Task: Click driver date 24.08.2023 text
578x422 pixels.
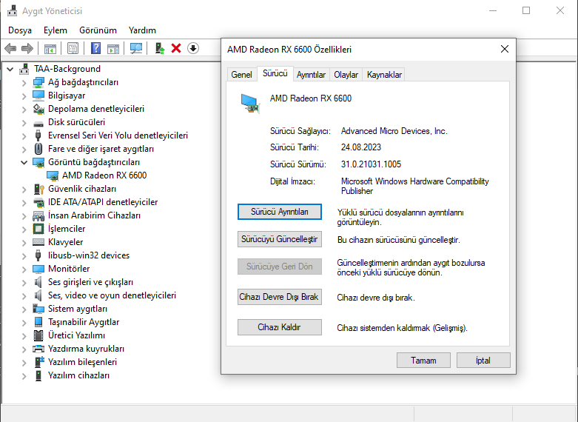Action: tap(361, 147)
